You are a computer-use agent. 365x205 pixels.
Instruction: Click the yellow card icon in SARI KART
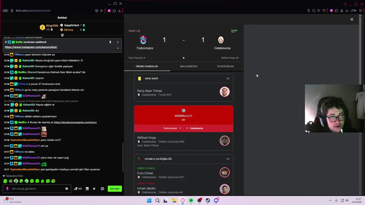pos(139,78)
